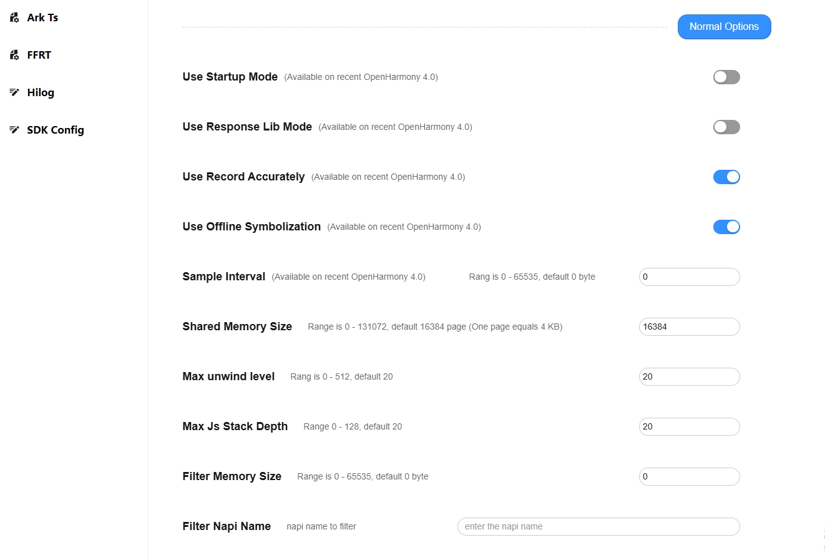
Task: Click the Ark Ts sidebar icon
Action: [14, 17]
